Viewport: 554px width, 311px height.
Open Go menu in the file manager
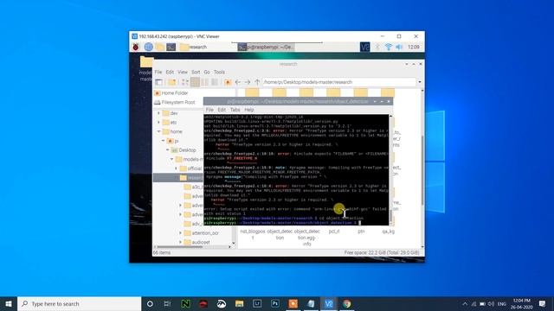207,72
